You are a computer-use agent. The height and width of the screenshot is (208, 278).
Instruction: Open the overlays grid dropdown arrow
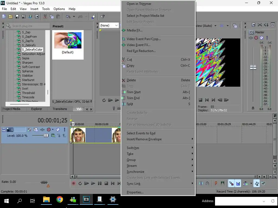(x=228, y=26)
